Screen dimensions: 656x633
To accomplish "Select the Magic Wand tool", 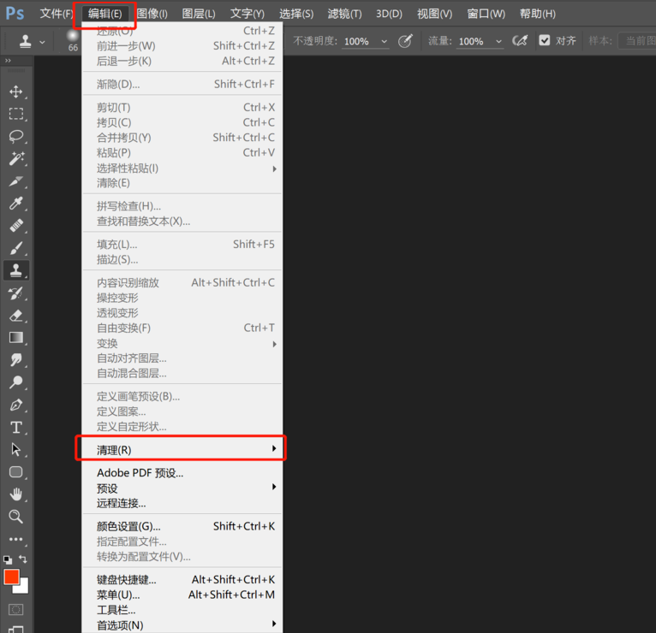I will click(x=16, y=159).
